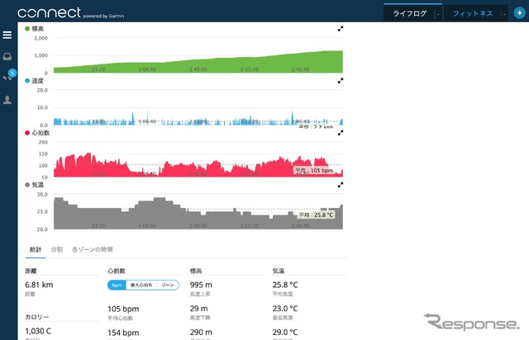This screenshot has height=340, width=529.
Task: Expand the 標高 elevation chart to fullscreen
Action: (341, 28)
